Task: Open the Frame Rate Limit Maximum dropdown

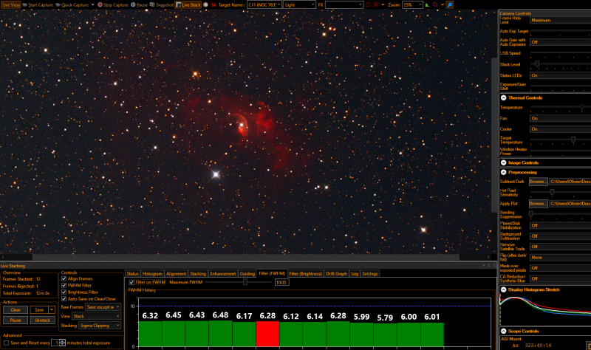Action: [x=561, y=20]
